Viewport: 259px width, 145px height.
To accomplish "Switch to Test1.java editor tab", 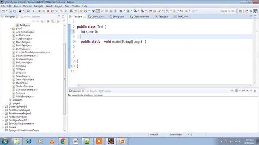I will click(162, 17).
